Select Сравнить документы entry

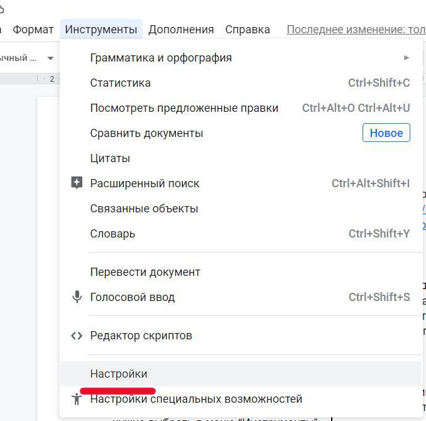[146, 133]
